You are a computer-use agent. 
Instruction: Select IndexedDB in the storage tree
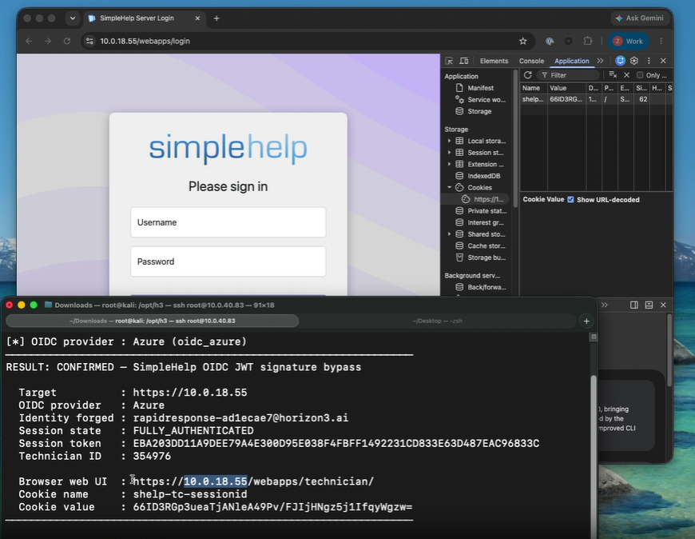click(478, 176)
